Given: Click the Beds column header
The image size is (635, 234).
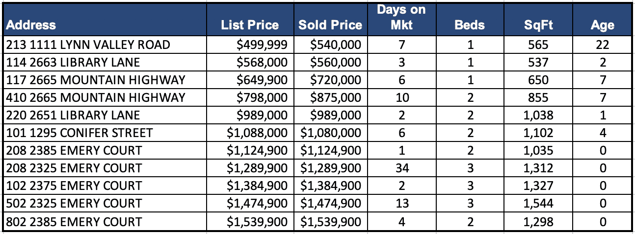Looking at the screenshot, I should pos(470,25).
